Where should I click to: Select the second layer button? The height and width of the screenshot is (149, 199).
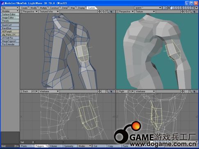tap(174, 8)
